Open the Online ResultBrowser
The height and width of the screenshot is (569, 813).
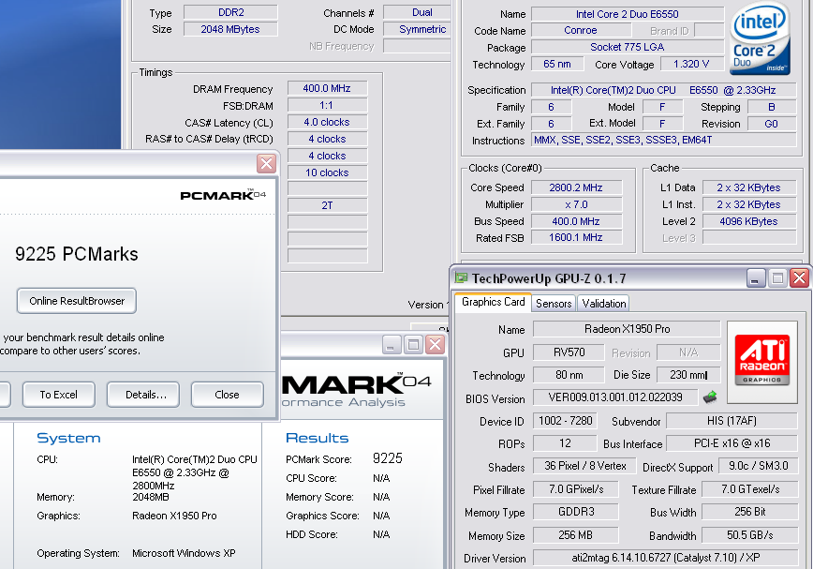pyautogui.click(x=77, y=301)
